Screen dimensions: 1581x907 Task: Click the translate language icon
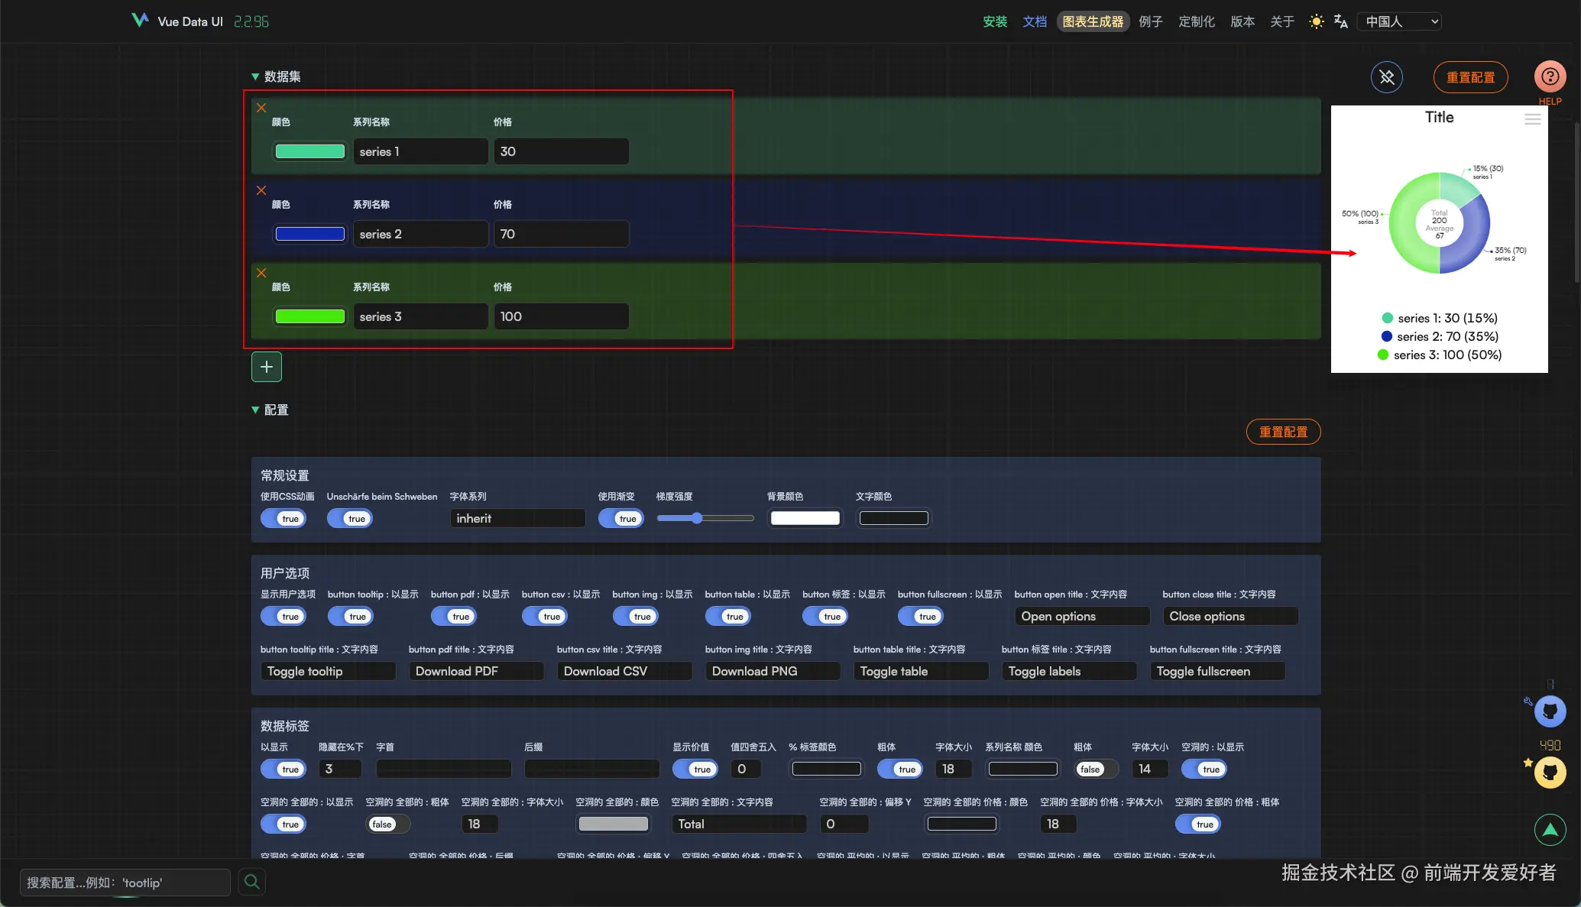pos(1340,21)
